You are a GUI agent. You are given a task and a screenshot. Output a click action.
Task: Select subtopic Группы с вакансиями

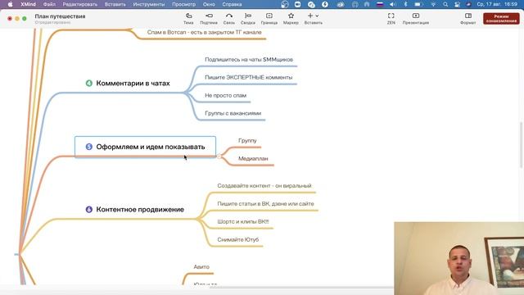click(233, 113)
